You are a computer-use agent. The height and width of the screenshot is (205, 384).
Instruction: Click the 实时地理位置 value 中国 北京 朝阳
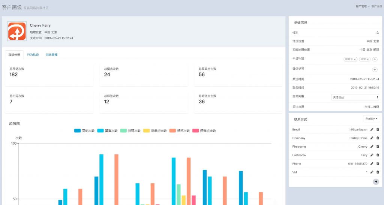[369, 50]
